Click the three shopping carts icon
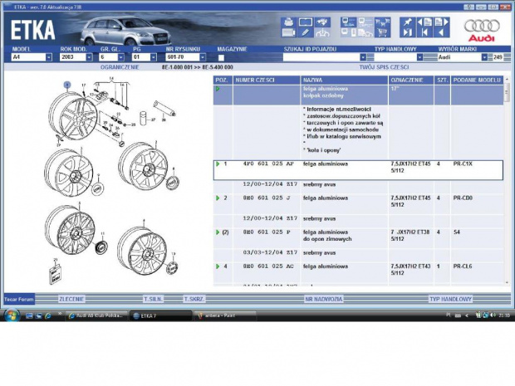This screenshot has width=515, height=386. tap(382, 22)
